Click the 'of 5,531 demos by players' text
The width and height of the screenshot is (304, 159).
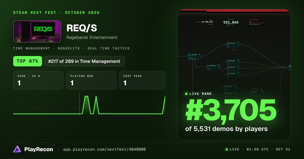click(x=226, y=129)
